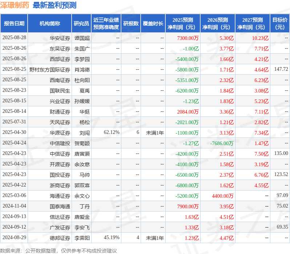Click the date 2025-07-31

tap(14, 122)
